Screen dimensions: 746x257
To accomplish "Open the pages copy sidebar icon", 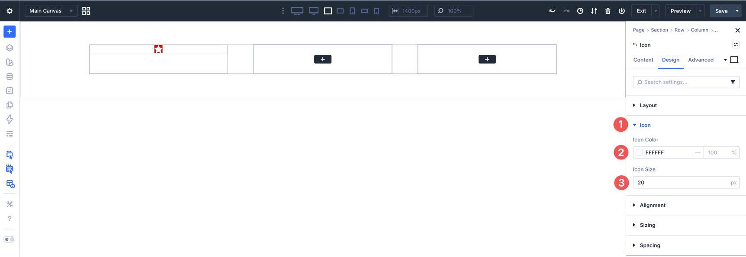I will click(10, 105).
